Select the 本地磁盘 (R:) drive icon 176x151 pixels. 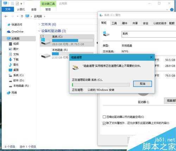46,56
